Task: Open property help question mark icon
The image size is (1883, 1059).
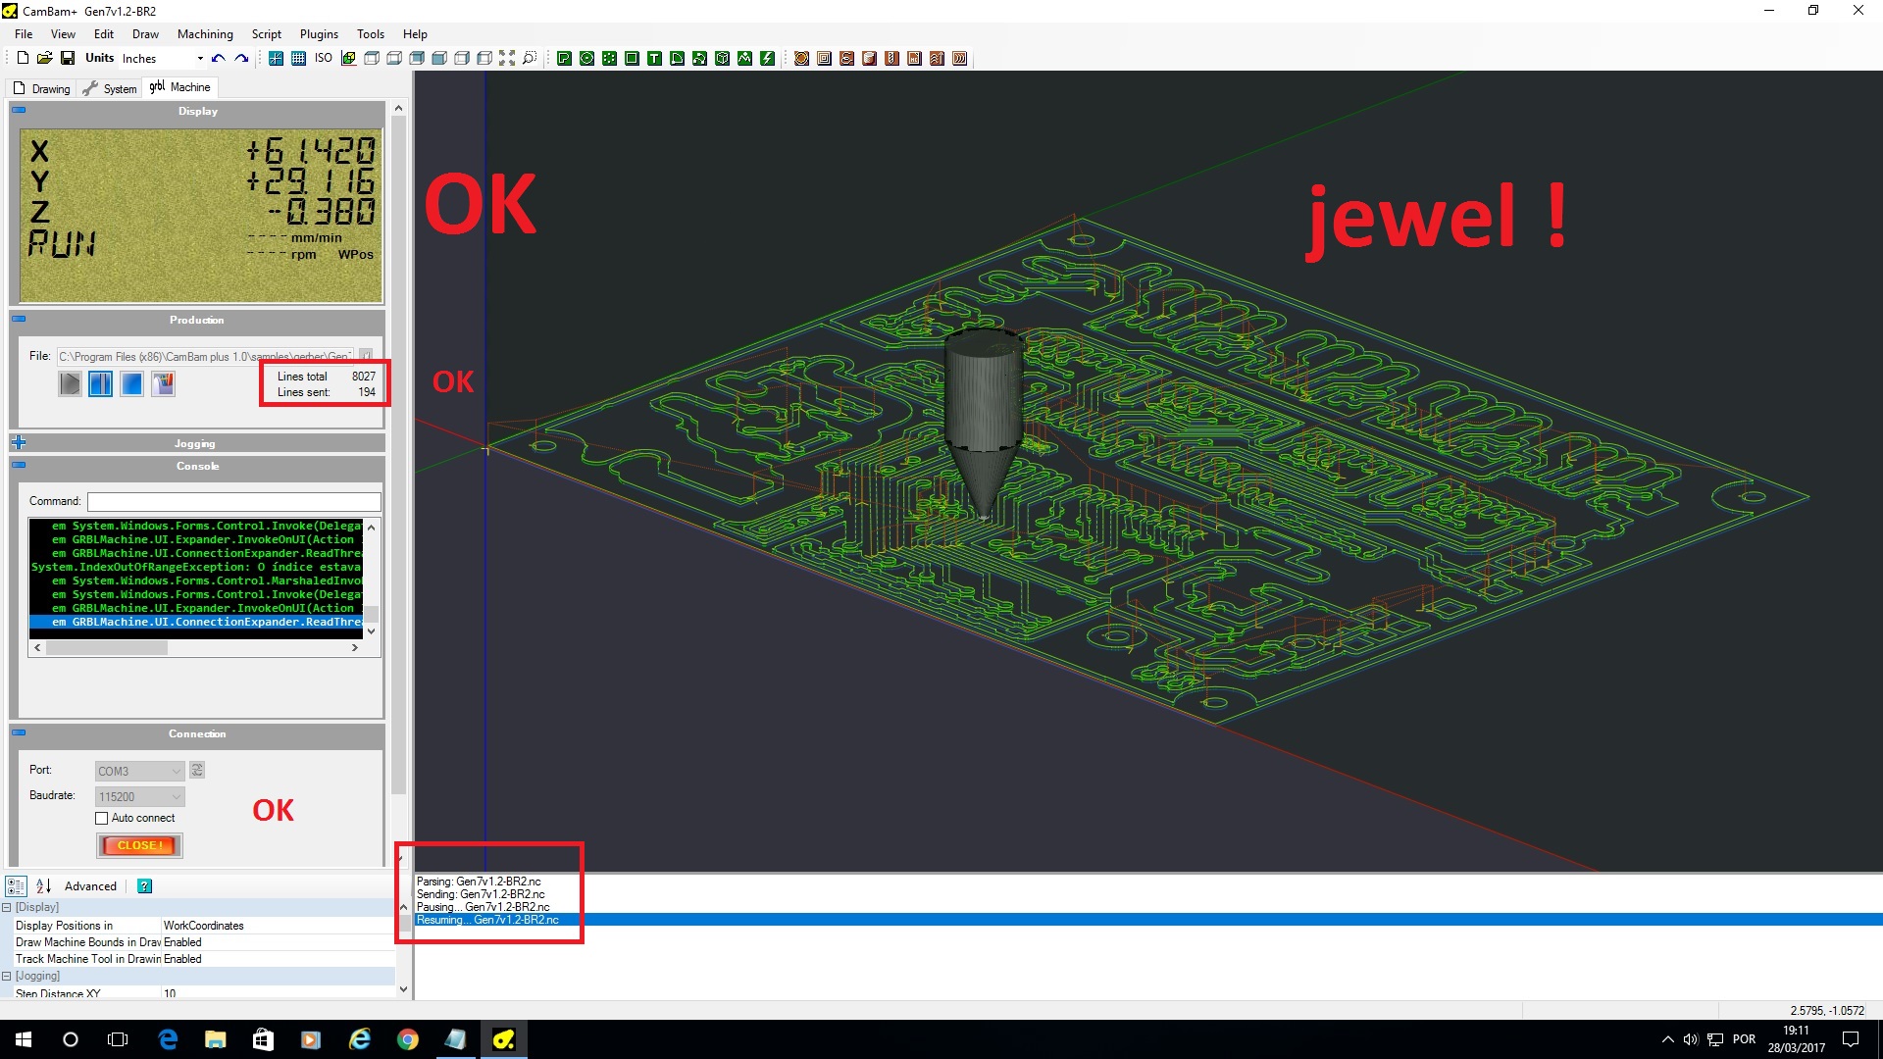Action: [x=144, y=886]
